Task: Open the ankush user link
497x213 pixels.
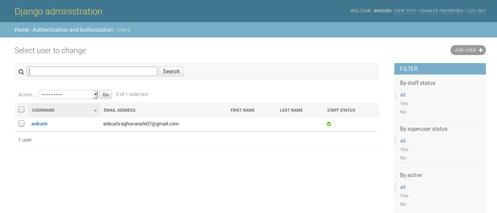Action: (39, 124)
